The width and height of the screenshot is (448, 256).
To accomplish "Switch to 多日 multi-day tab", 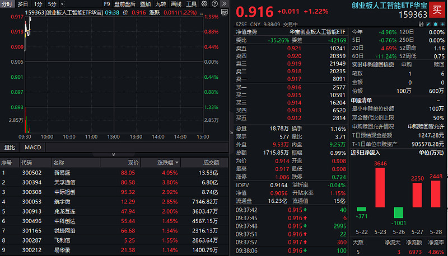I will click(x=23, y=4).
